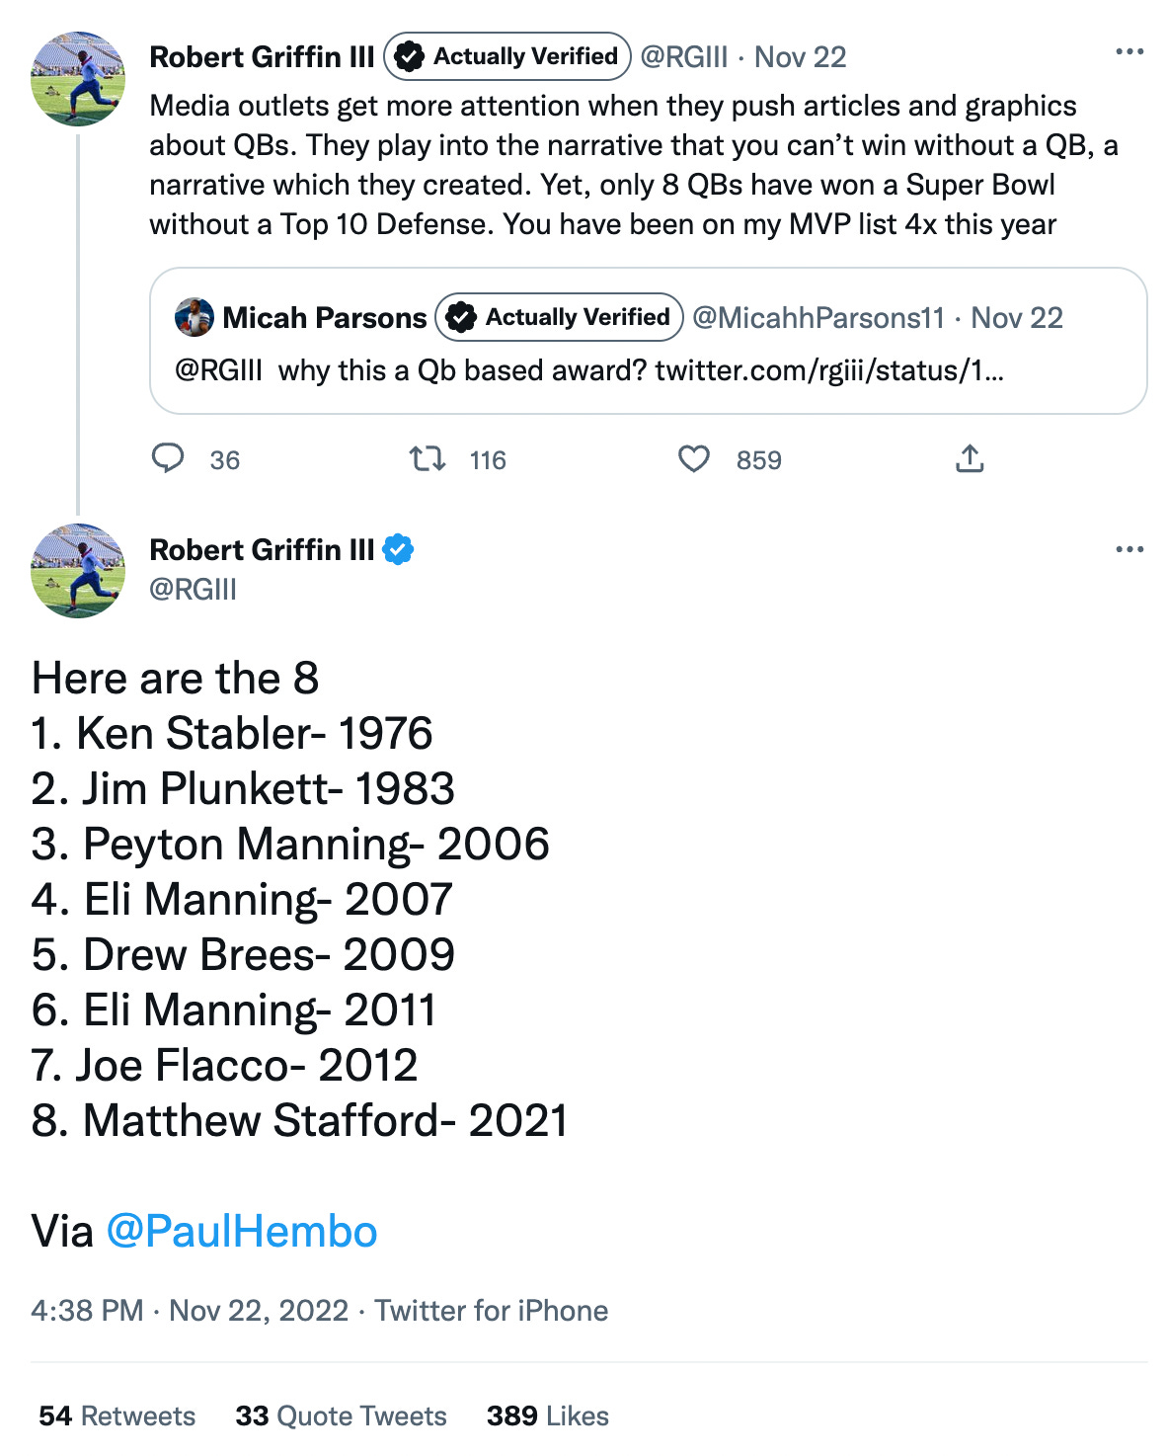Click the 4:38 PM Nov 22, 2022 timestamp
Viewport: 1167px width, 1456px height.
pyautogui.click(x=190, y=1311)
